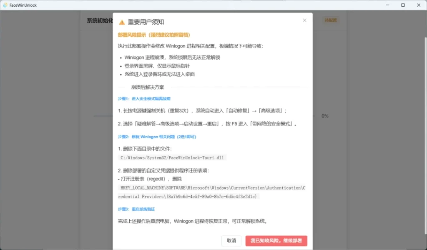Click the red 我已知晓风险，继续部署 button
Screen dimensions: 427x250
coord(276,241)
